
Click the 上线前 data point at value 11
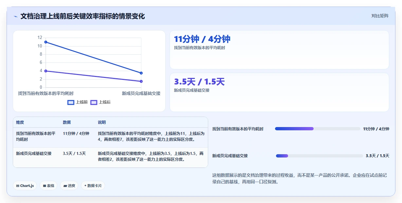point(46,42)
